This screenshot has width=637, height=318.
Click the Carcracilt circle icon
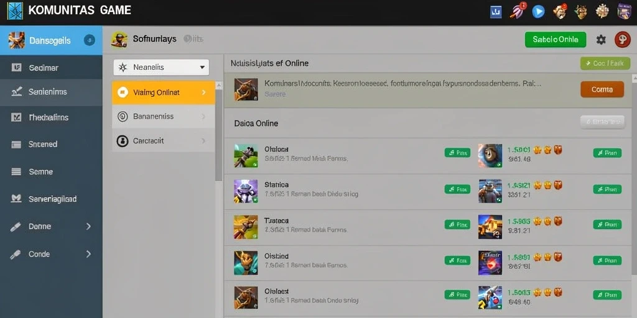coord(123,141)
